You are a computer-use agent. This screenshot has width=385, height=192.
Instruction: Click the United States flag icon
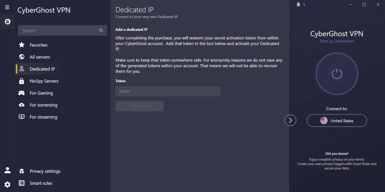click(x=324, y=120)
